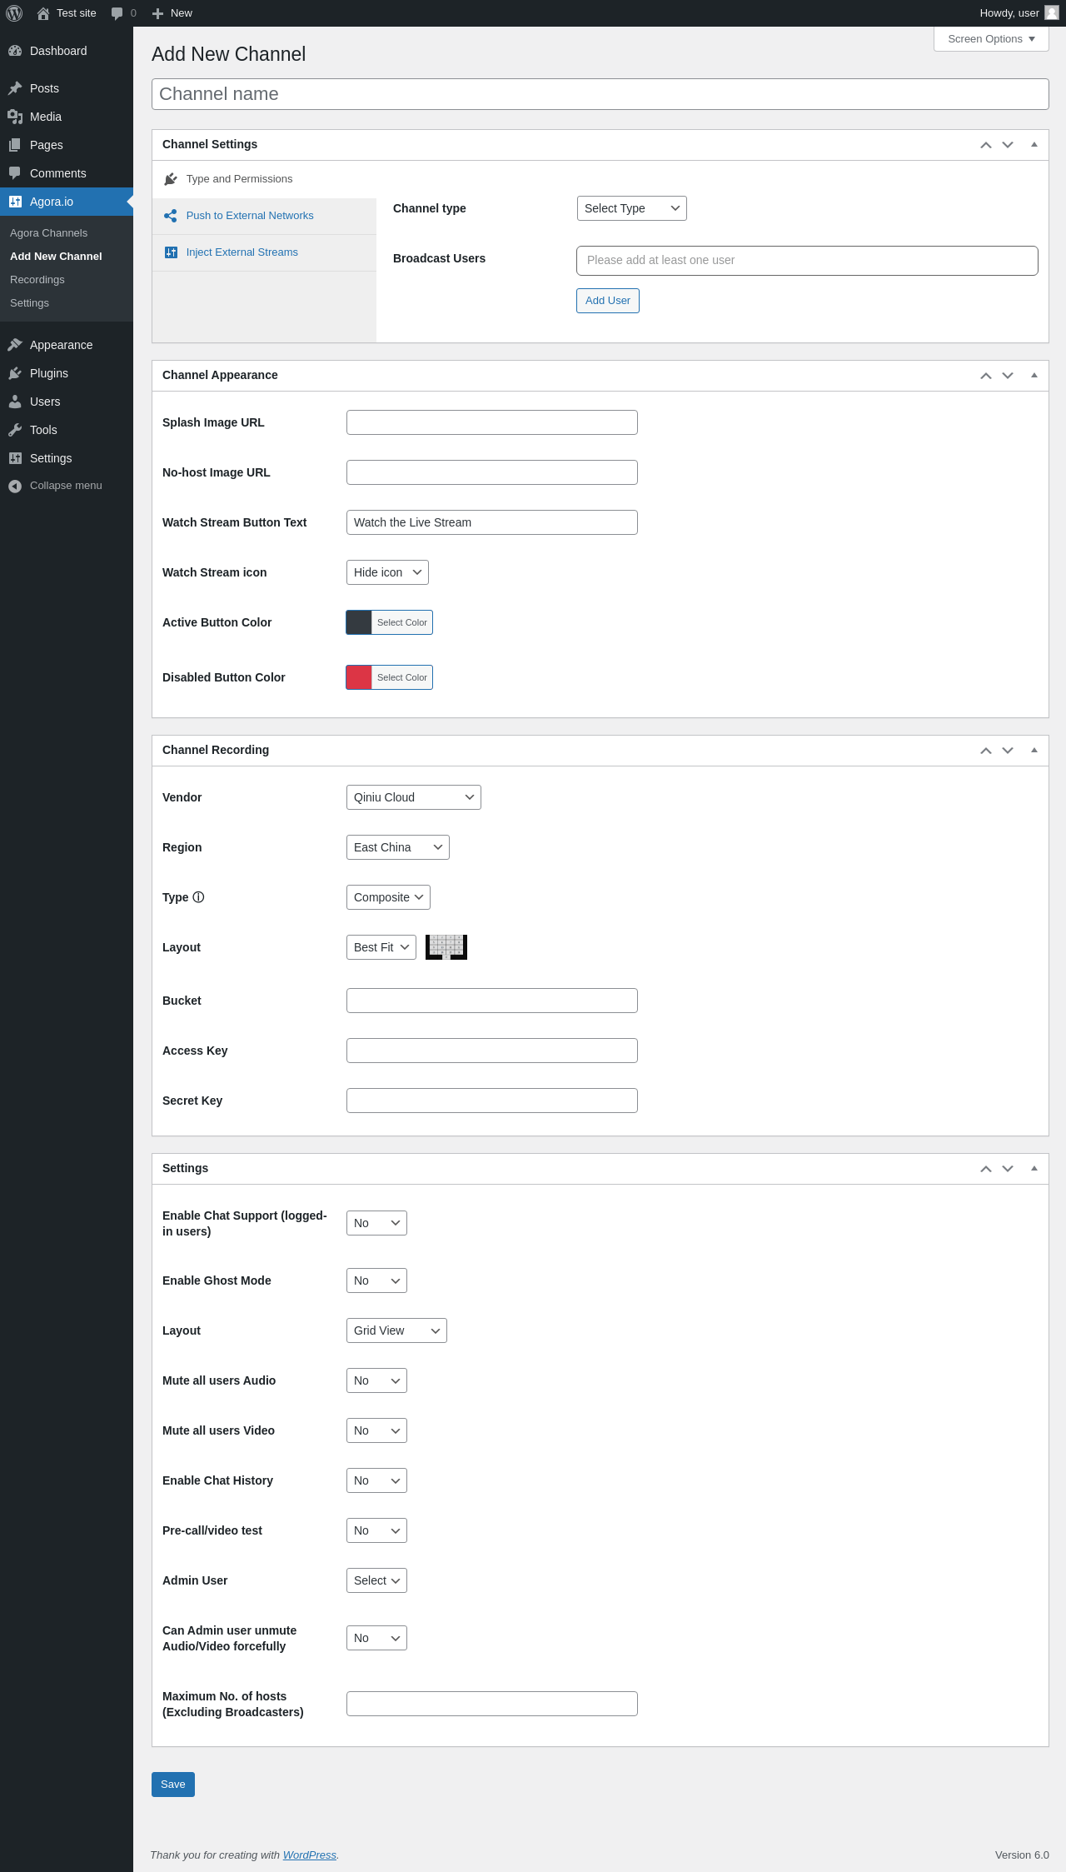1066x1872 pixels.
Task: Click the Type info icon in Channel Recording
Action: click(x=198, y=897)
